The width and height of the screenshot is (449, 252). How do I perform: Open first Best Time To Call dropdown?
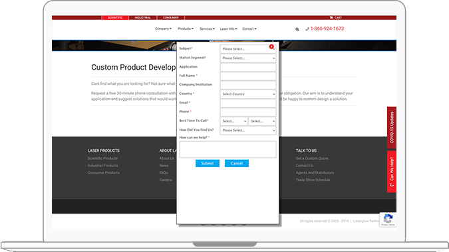pyautogui.click(x=233, y=121)
